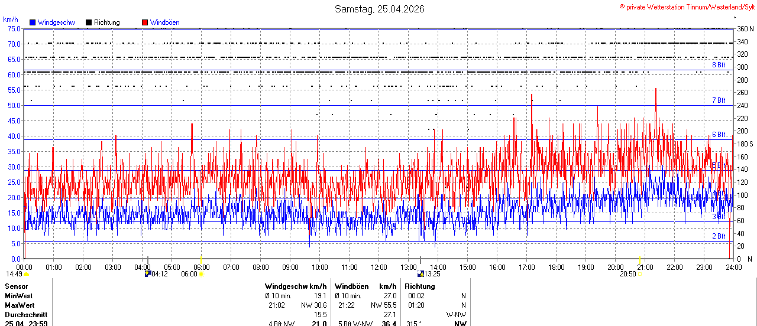
Task: Click the 06:00 time axis label
Action: coord(202,267)
